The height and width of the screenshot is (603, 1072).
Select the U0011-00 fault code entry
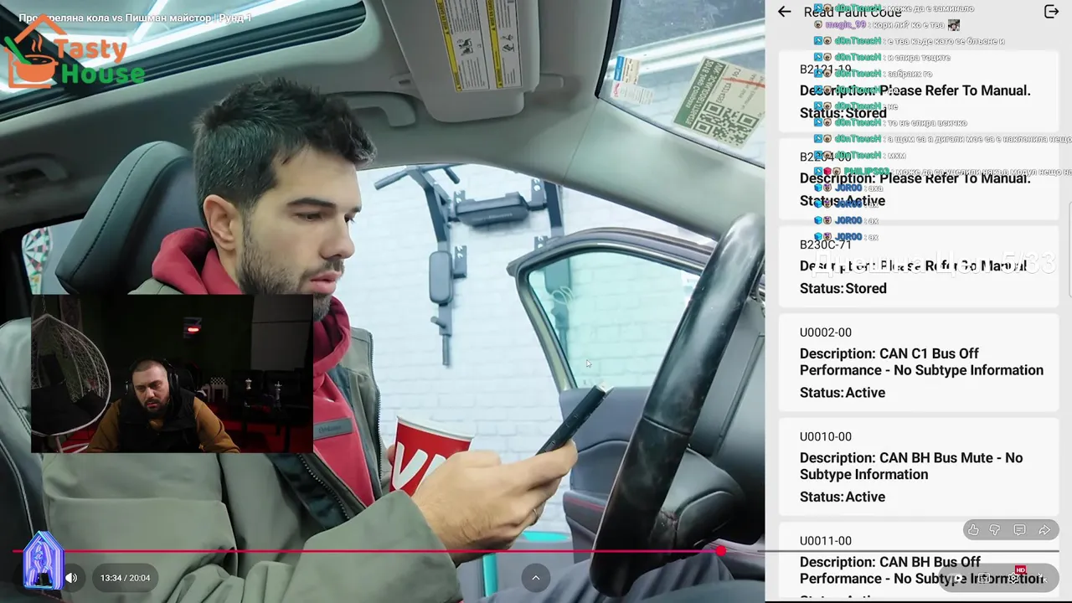[919, 562]
